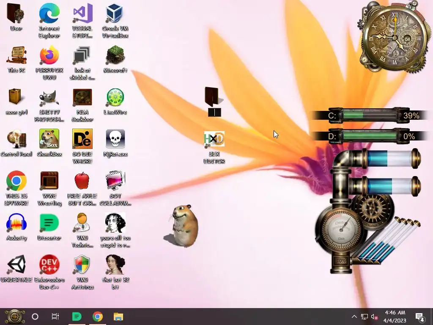Screen dimensions: 433x325
Task: Click the CPU gauge dial gadget
Action: tap(341, 229)
